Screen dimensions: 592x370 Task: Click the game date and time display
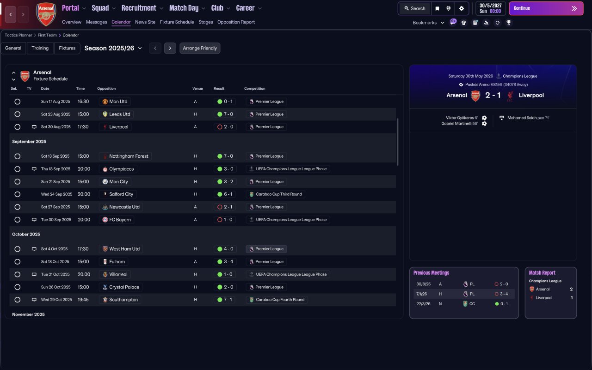(490, 8)
